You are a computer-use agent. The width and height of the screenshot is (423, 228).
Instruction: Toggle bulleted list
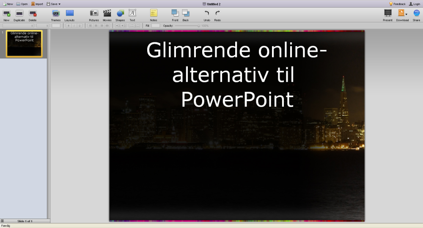[132, 26]
